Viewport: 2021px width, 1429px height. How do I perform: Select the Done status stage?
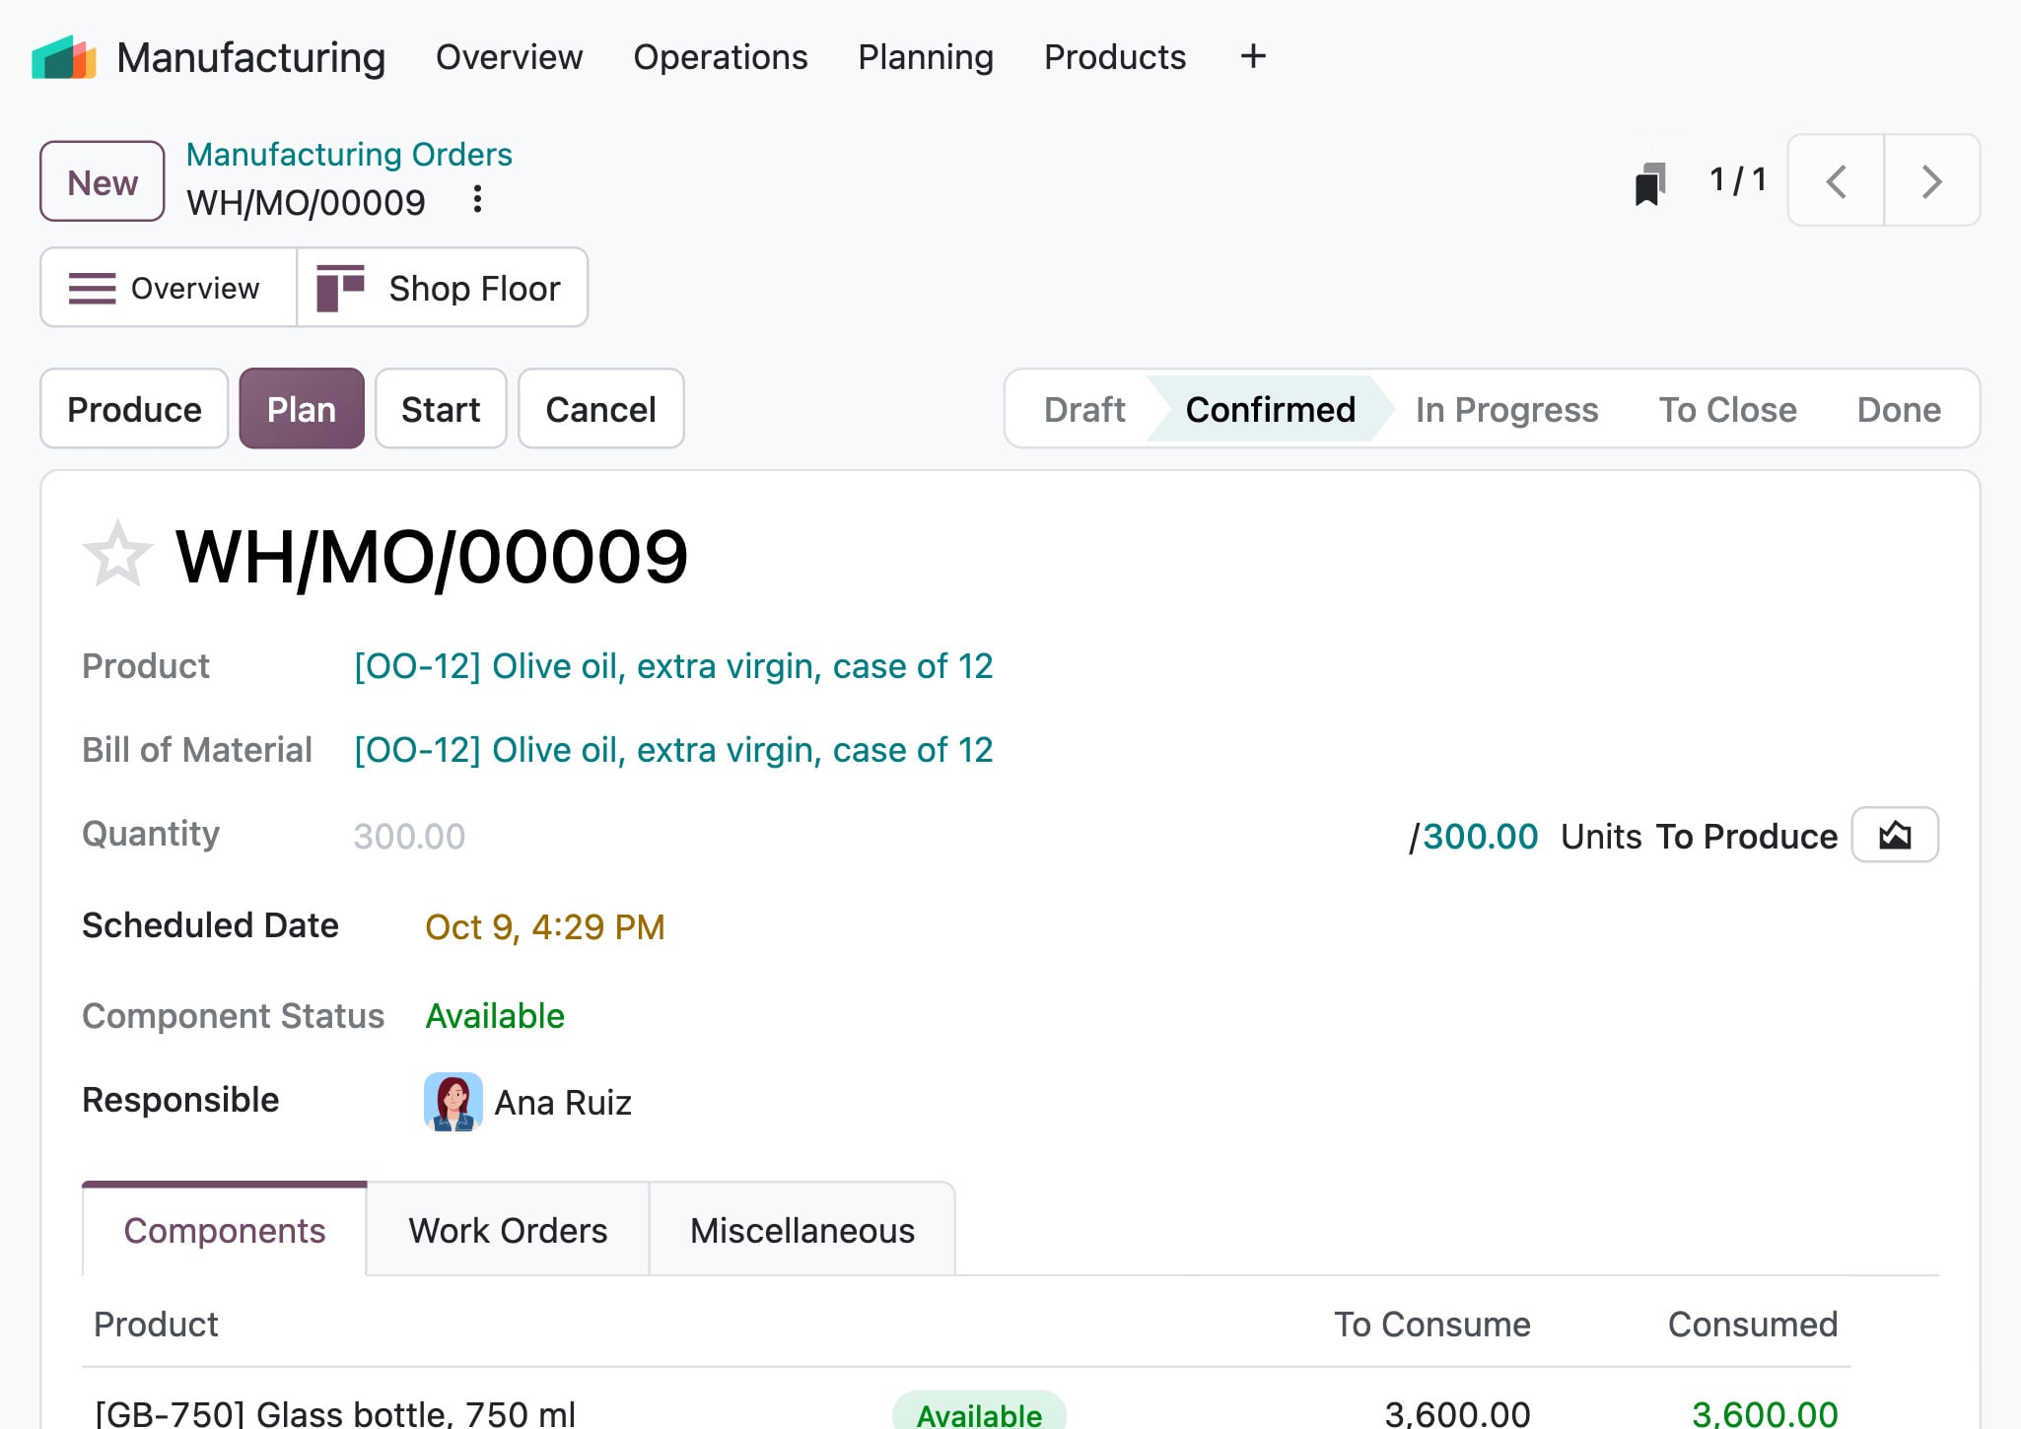tap(1900, 409)
